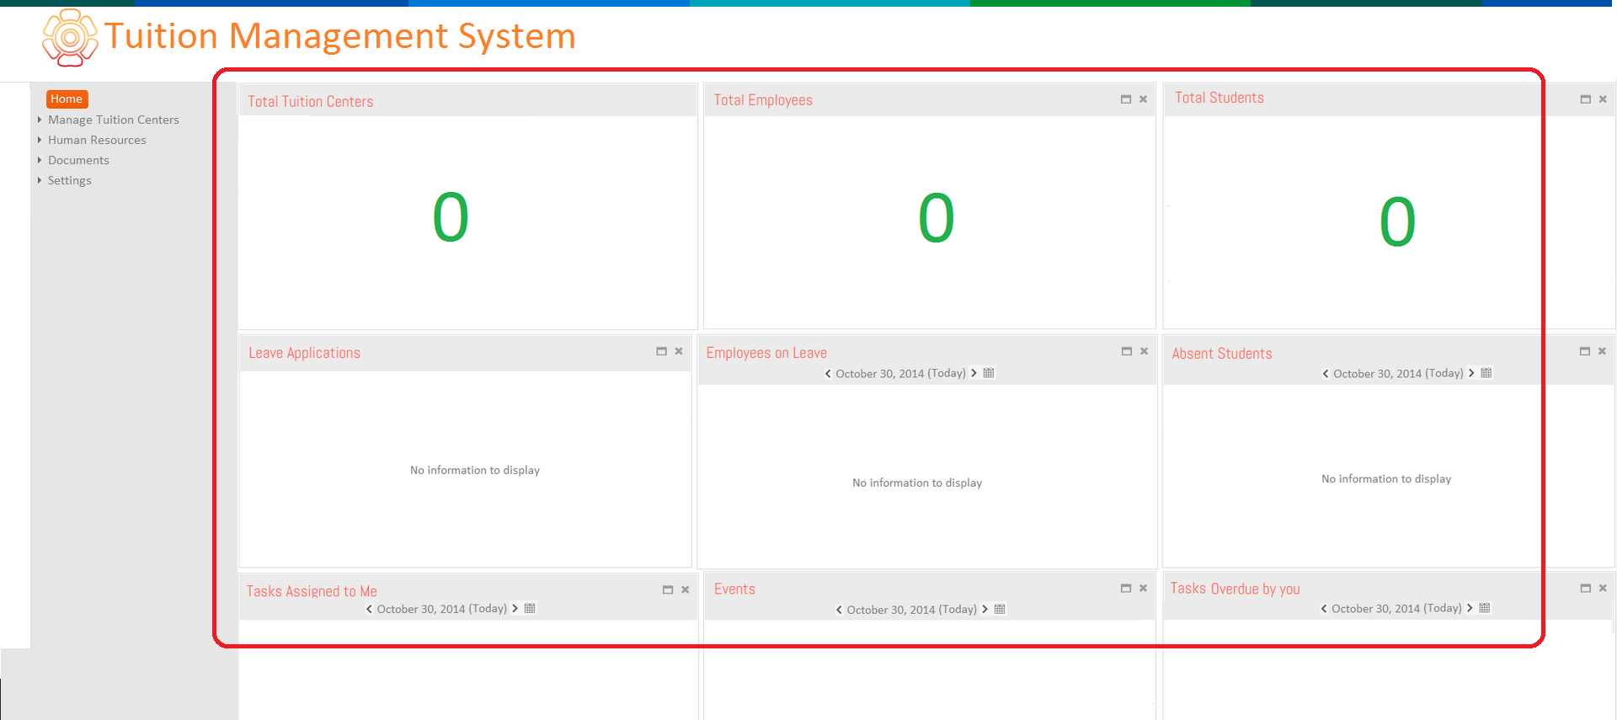The width and height of the screenshot is (1617, 720).
Task: Click the Tuition Management System logo
Action: 70,37
